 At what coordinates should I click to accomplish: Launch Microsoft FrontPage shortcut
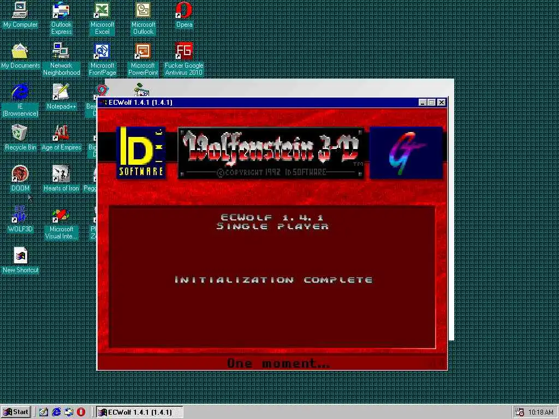[102, 59]
